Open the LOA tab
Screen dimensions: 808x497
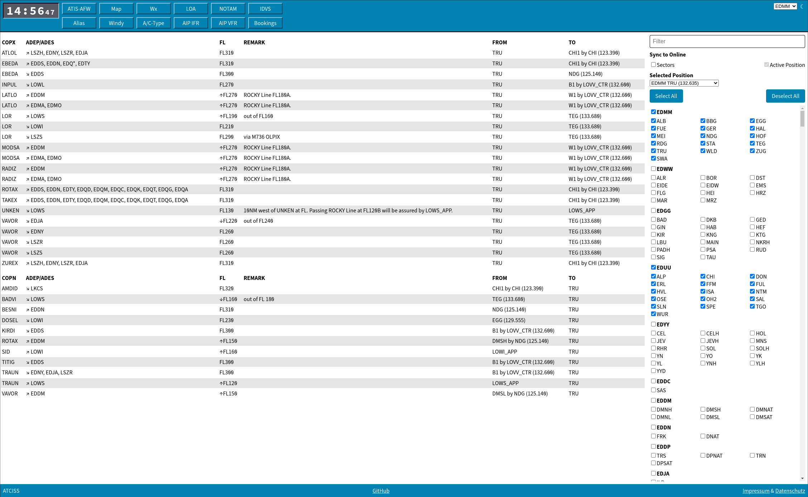(191, 9)
